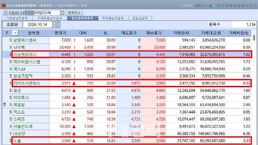Switch to 거래량상위종목 tab

coord(17,18)
